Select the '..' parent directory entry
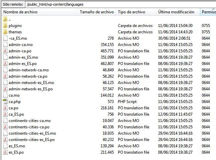 [10, 19]
